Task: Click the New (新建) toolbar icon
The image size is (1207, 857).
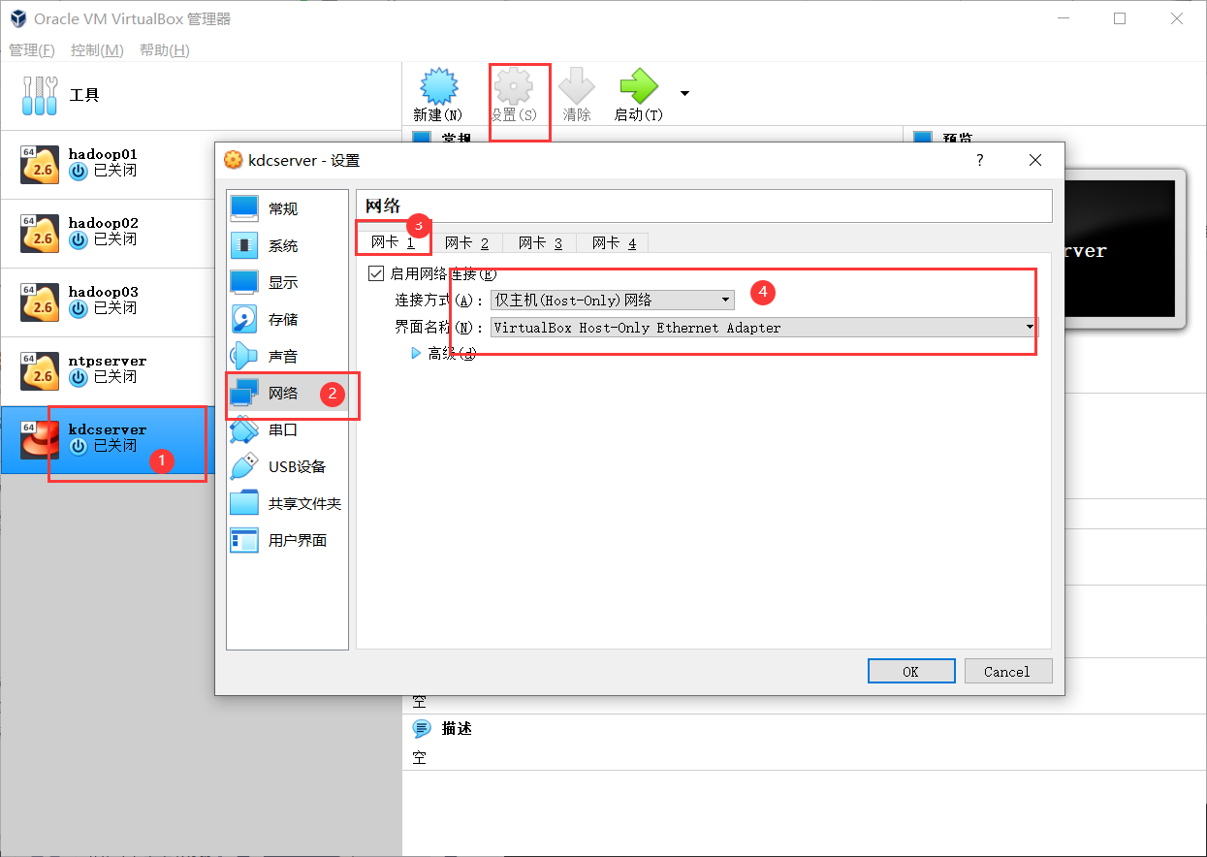Action: [x=437, y=86]
